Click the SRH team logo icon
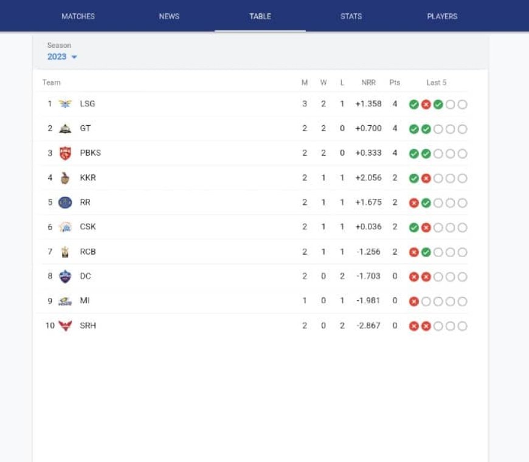Viewport: 529px width, 462px height. [x=65, y=326]
